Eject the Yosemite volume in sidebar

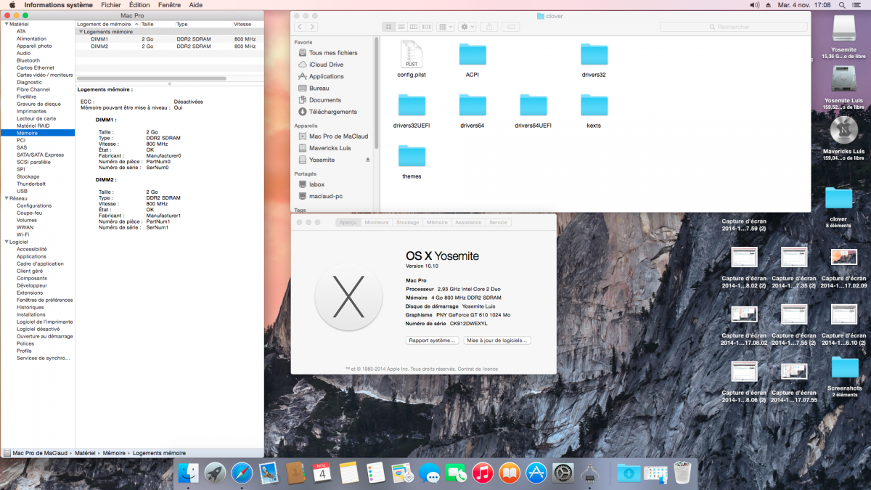coord(367,160)
